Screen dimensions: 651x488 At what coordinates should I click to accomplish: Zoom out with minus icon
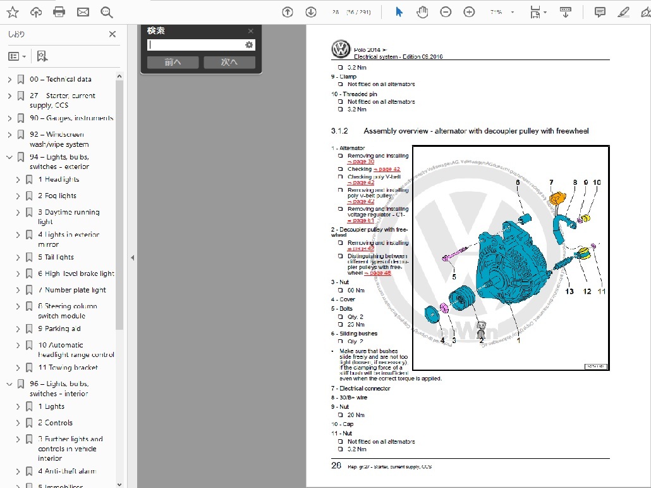446,12
